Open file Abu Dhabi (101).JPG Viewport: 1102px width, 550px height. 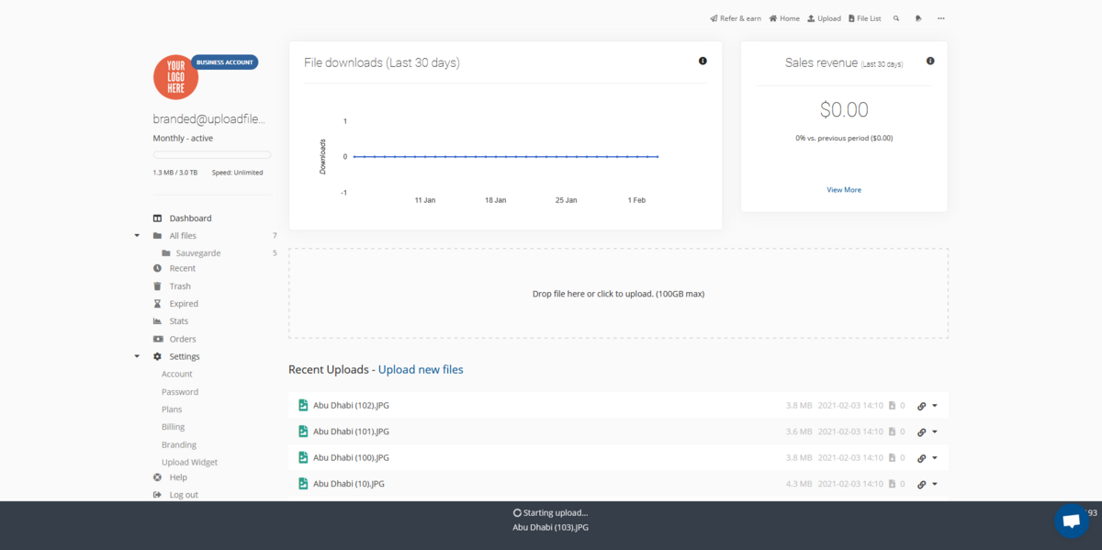351,432
